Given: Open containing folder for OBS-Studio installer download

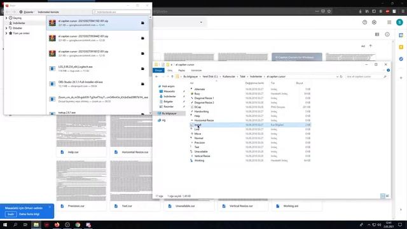Looking at the screenshot, I should tap(142, 84).
